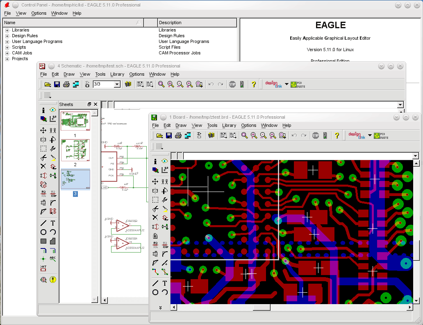This screenshot has width=423, height=325.
Task: Click the Open icon in the Schematic toolbar
Action: (48, 84)
